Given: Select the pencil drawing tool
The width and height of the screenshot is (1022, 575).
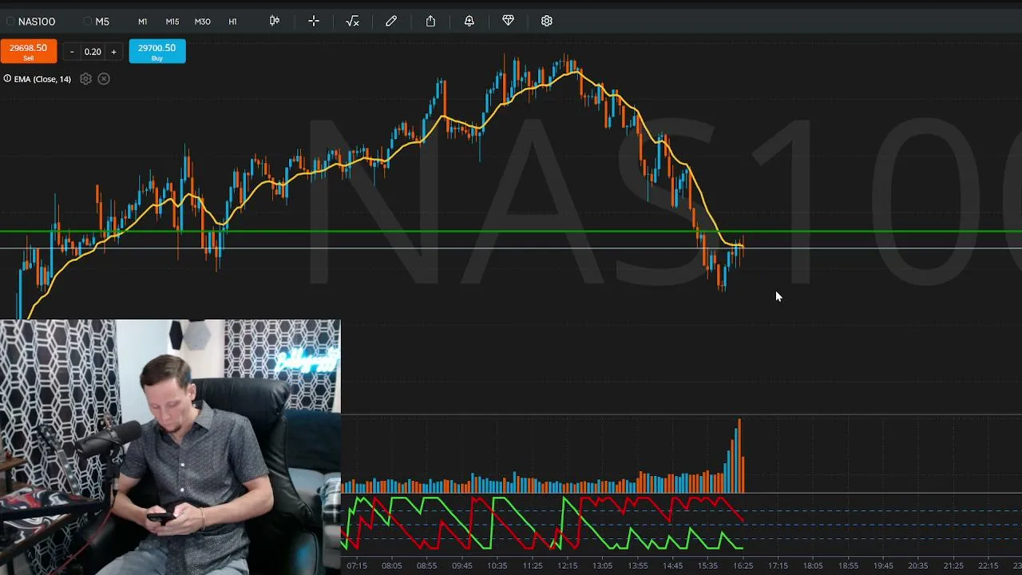Looking at the screenshot, I should (x=391, y=21).
